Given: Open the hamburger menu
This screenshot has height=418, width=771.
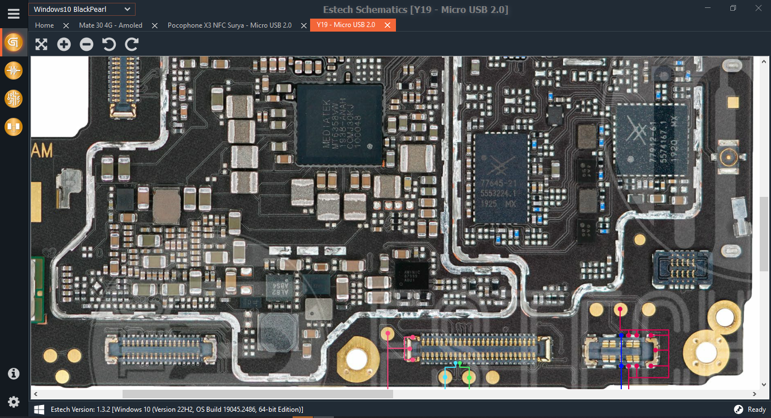Looking at the screenshot, I should click(14, 14).
